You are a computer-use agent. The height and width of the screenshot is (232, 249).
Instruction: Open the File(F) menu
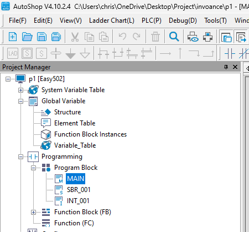18,21
